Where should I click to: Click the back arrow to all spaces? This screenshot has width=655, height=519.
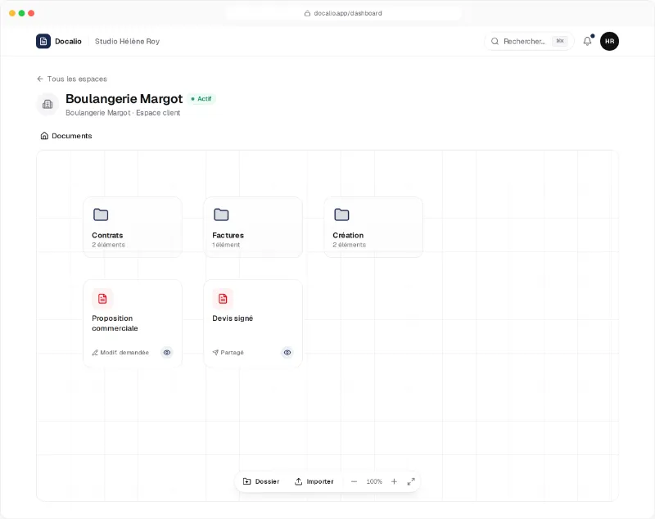[40, 79]
